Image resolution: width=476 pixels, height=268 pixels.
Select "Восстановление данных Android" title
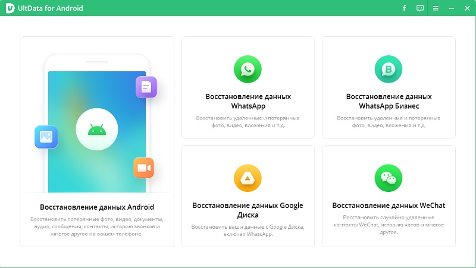97,207
